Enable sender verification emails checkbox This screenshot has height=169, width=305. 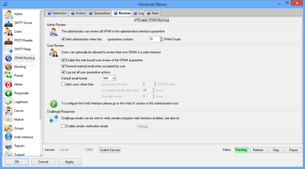[x=63, y=126]
